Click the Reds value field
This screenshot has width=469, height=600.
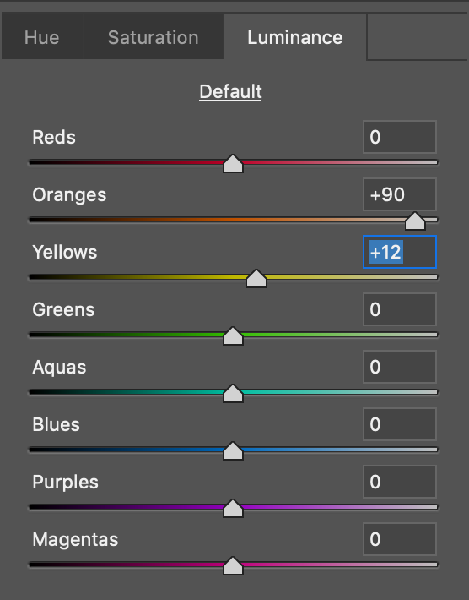tap(400, 137)
